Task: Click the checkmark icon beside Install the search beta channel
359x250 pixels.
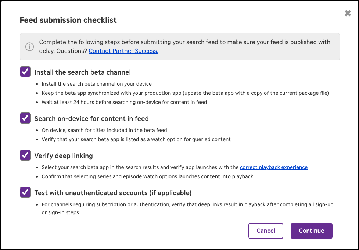Action: click(25, 72)
